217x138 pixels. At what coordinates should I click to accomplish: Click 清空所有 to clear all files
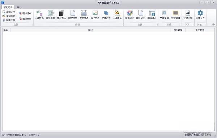coord(25,19)
